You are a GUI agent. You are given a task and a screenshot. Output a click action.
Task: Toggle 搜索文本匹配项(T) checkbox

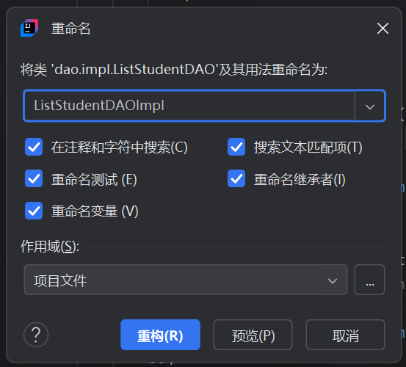[236, 147]
